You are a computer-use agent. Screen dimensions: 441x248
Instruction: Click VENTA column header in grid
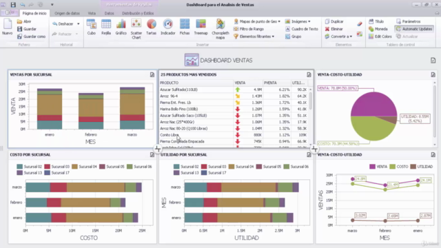(x=248, y=83)
